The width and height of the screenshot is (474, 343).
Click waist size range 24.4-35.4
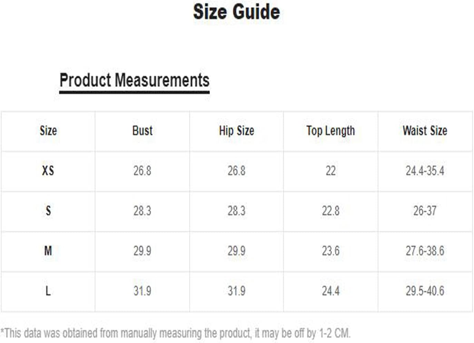pos(425,170)
